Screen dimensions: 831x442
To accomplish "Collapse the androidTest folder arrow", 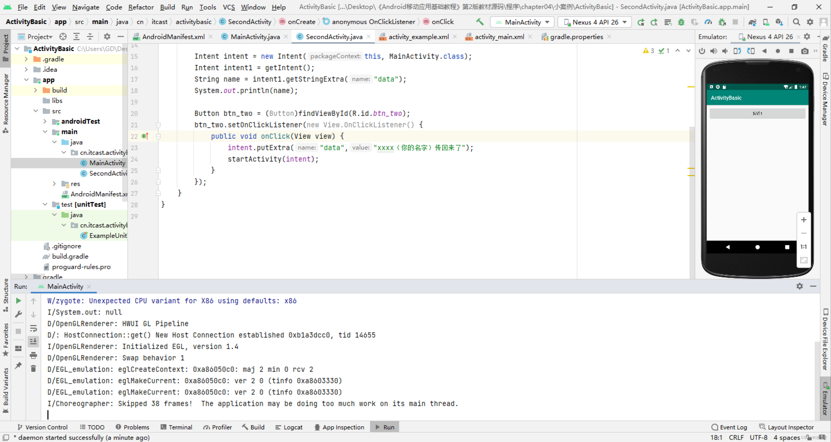I will click(x=45, y=121).
